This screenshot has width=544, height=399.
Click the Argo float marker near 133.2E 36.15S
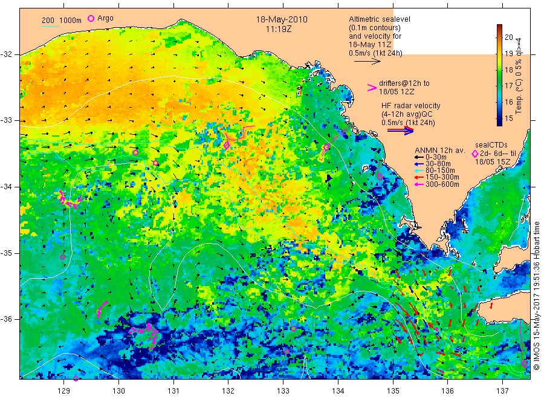[x=293, y=328]
